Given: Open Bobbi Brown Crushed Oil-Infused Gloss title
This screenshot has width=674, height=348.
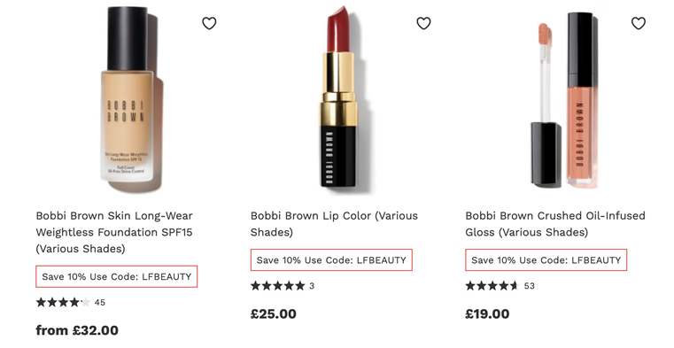Looking at the screenshot, I should (x=555, y=224).
